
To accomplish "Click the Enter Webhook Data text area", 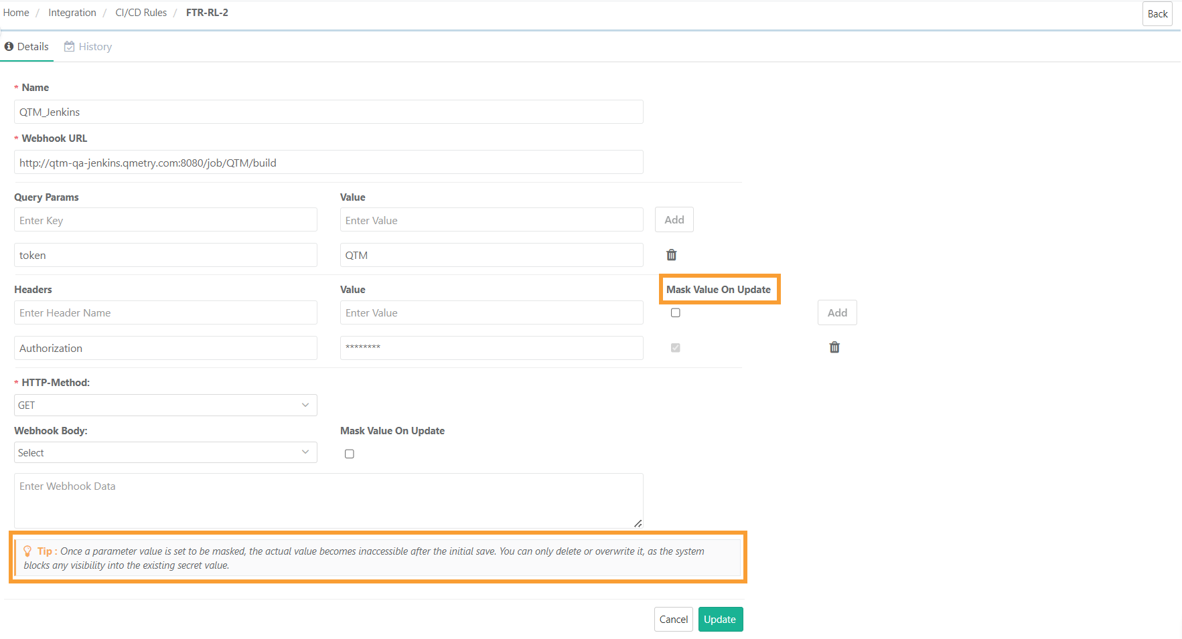I will tap(328, 498).
